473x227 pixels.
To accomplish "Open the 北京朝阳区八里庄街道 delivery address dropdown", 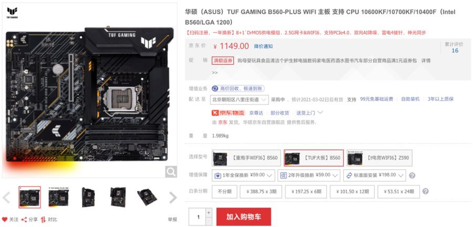I will 239,99.
